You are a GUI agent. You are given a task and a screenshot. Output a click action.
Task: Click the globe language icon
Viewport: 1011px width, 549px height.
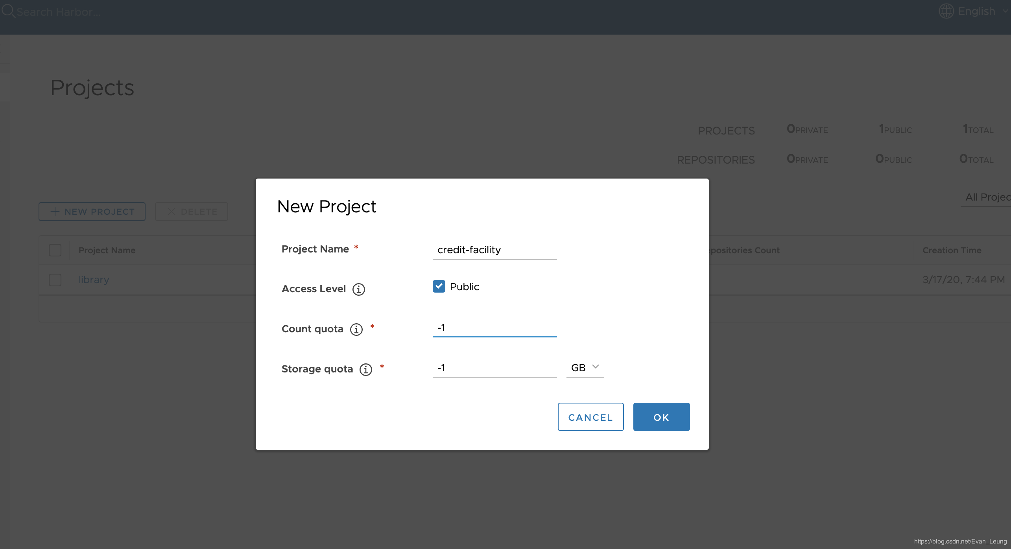(x=946, y=11)
